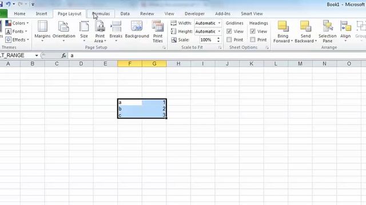Click the Redo icon
Image resolution: width=366 pixels, height=205 pixels.
[x=21, y=4]
